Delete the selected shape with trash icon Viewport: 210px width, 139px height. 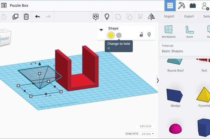(x=26, y=17)
